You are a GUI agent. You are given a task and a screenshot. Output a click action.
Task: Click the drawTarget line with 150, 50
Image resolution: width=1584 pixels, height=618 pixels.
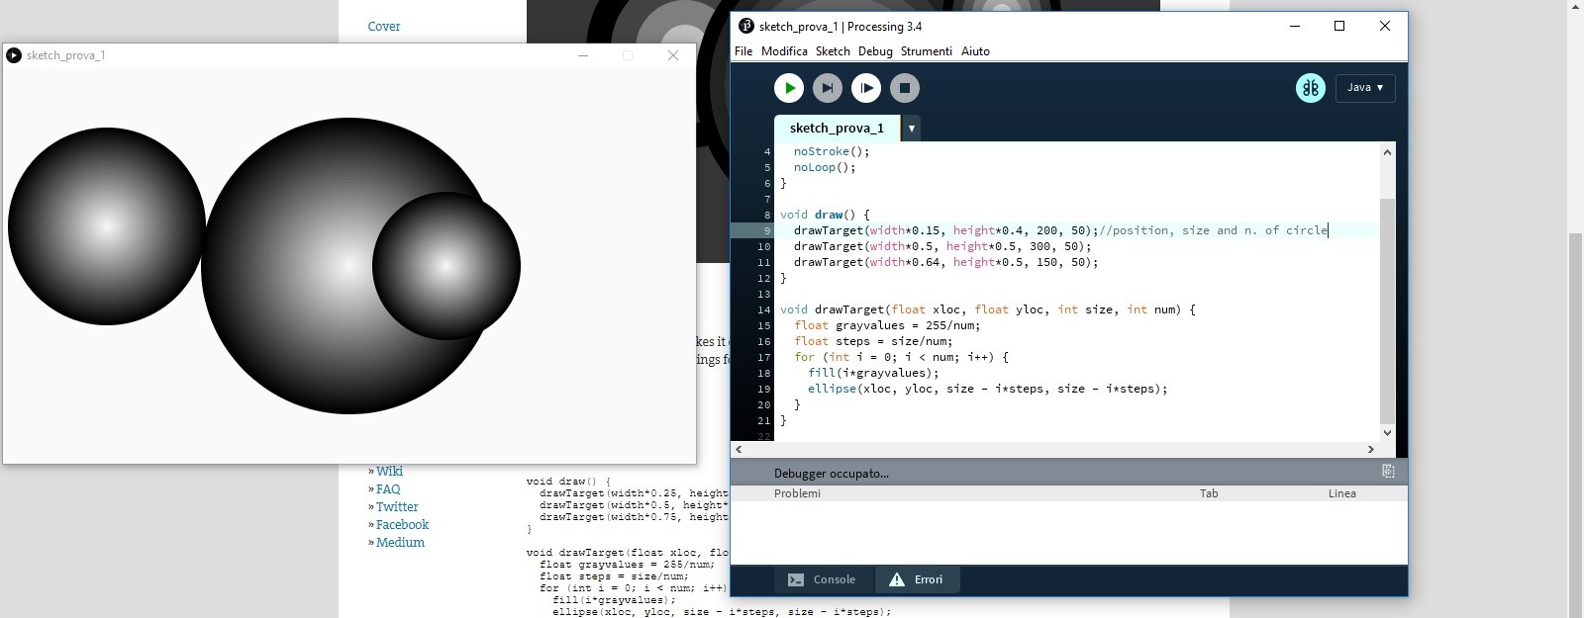pyautogui.click(x=945, y=262)
